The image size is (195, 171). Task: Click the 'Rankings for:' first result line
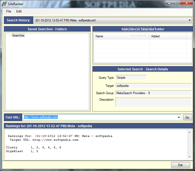(x=60, y=136)
